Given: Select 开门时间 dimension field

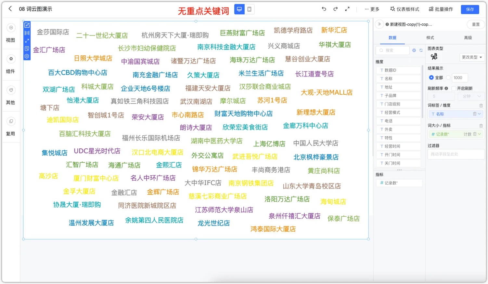Looking at the screenshot, I should pos(398,155).
